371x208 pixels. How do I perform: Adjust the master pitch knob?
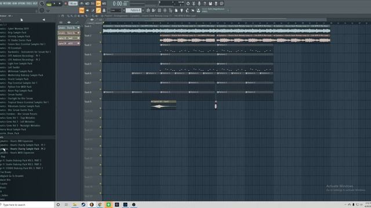(42, 10)
